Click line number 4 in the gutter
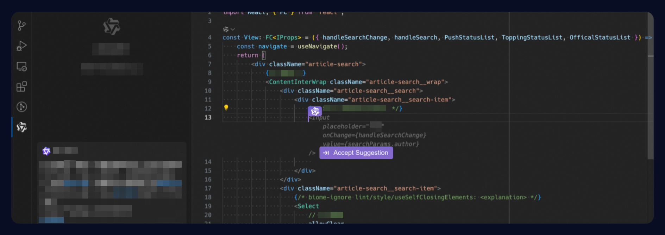This screenshot has width=665, height=235. (x=210, y=38)
